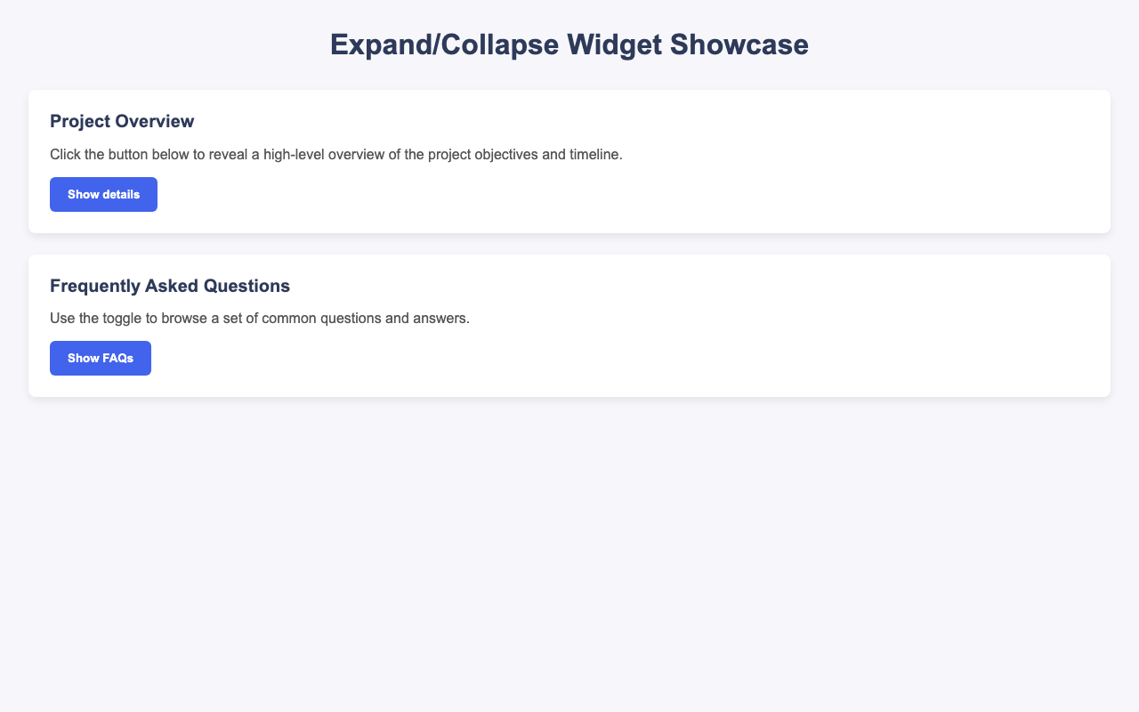Click the Expand/Collapse Widget Showcase title
The height and width of the screenshot is (712, 1139).
coord(569,42)
